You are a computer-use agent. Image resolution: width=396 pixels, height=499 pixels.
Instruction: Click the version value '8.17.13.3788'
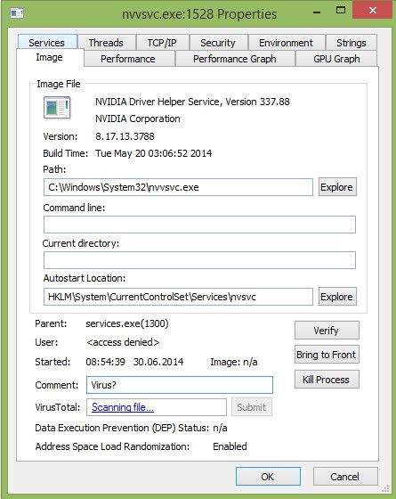125,136
